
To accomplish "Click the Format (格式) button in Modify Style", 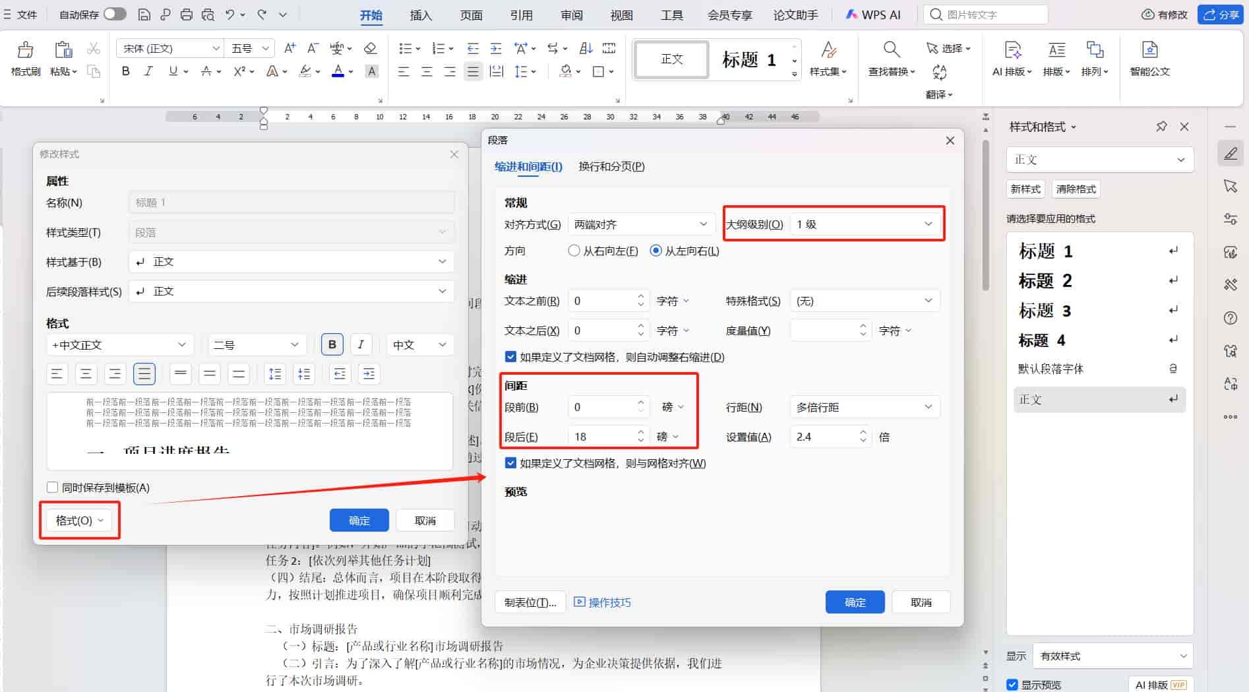I will point(80,520).
